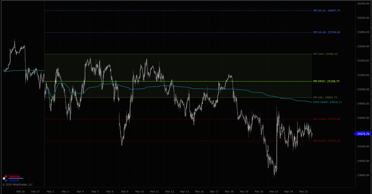
Task: Click the 25200.00 price axis label
Action: [x=363, y=75]
